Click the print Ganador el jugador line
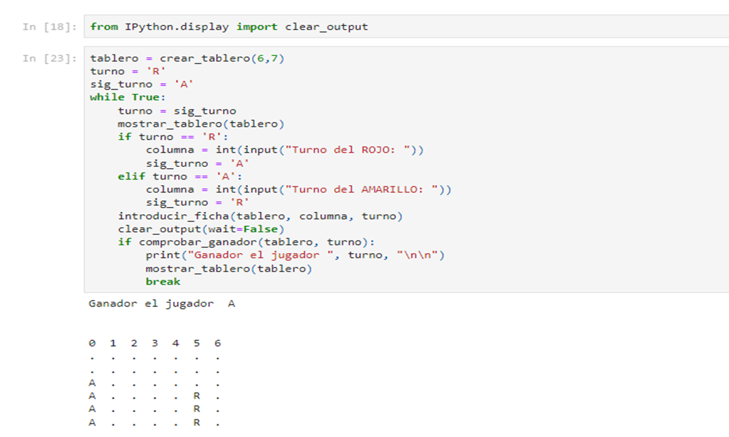The height and width of the screenshot is (437, 729). point(295,256)
